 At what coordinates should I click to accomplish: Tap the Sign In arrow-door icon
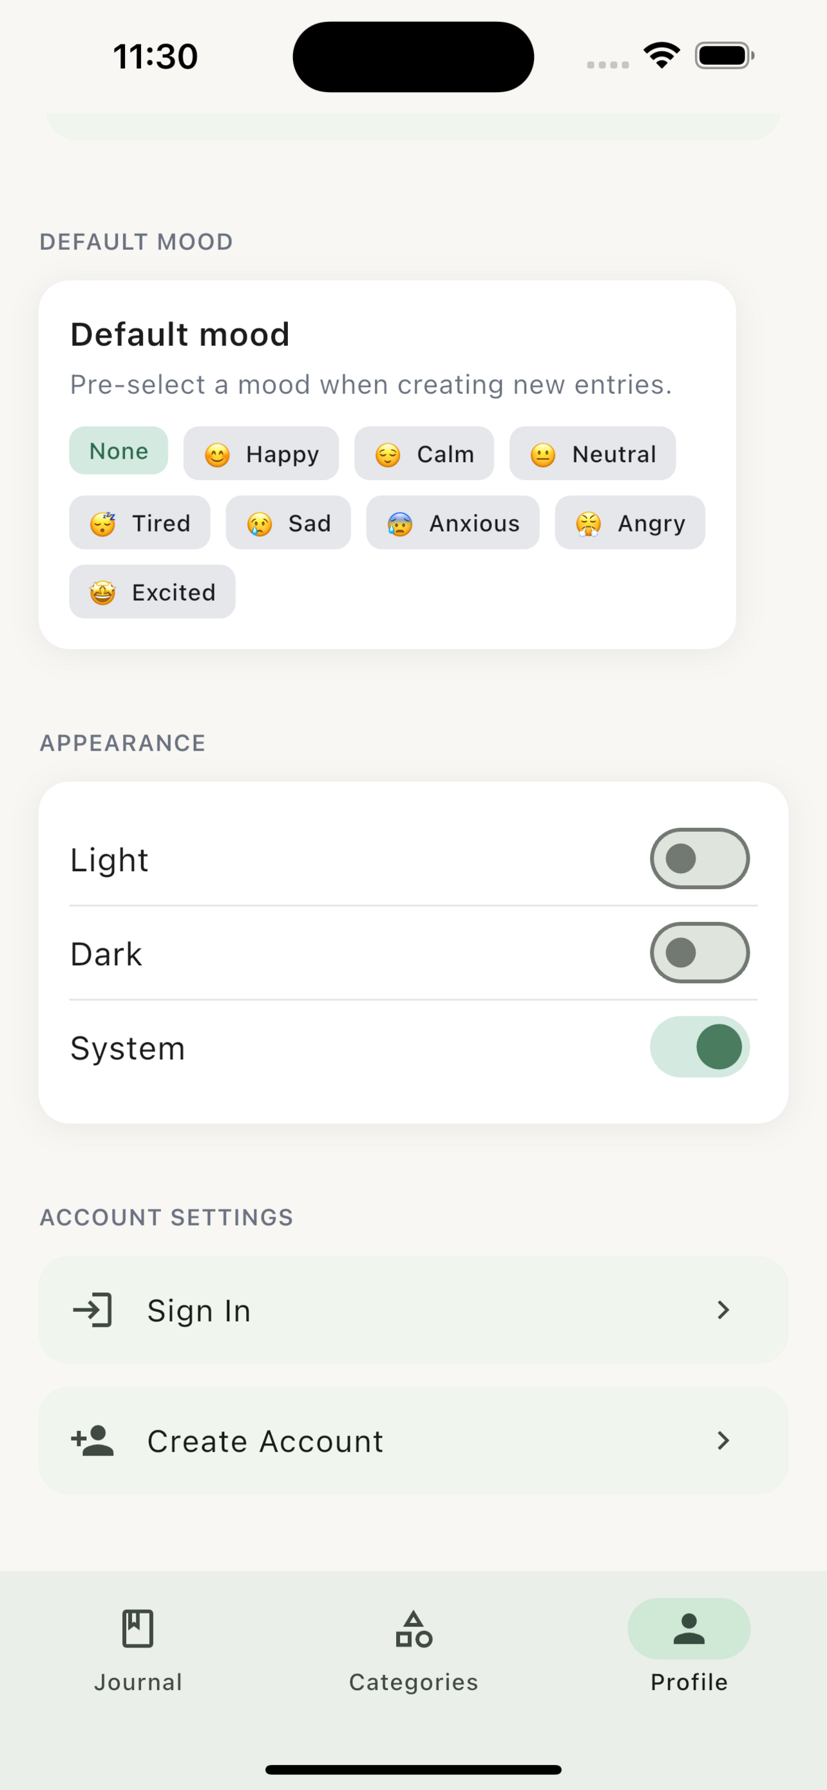click(x=92, y=1310)
